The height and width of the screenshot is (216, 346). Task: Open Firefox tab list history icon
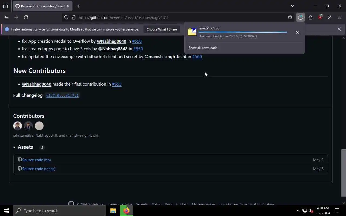click(5, 6)
